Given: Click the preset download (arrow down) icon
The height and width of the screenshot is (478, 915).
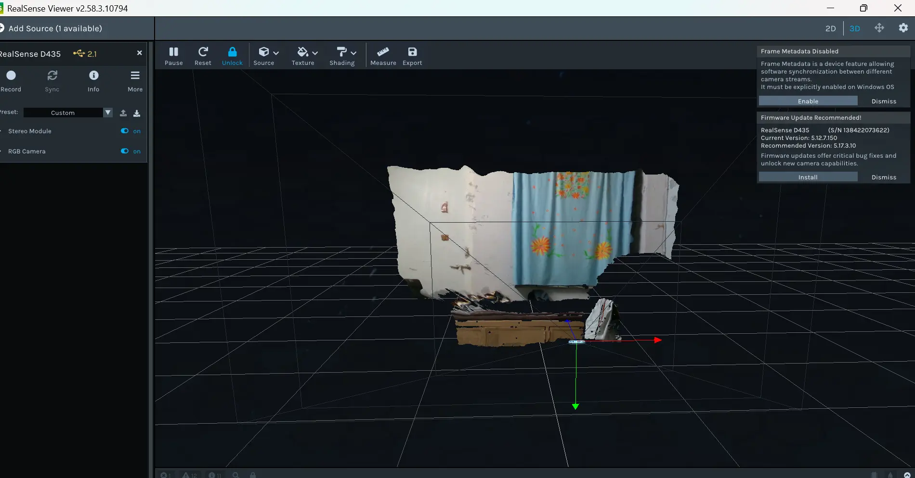Looking at the screenshot, I should point(137,113).
